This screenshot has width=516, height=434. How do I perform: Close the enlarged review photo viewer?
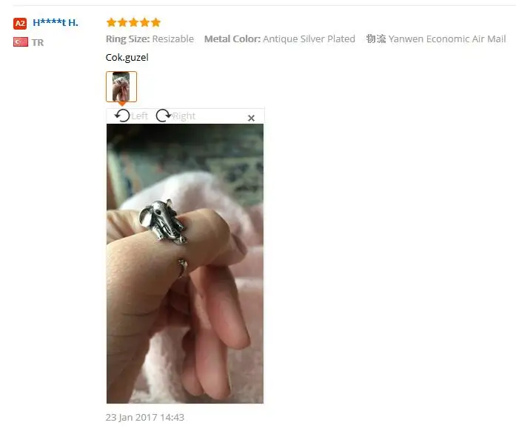251,118
